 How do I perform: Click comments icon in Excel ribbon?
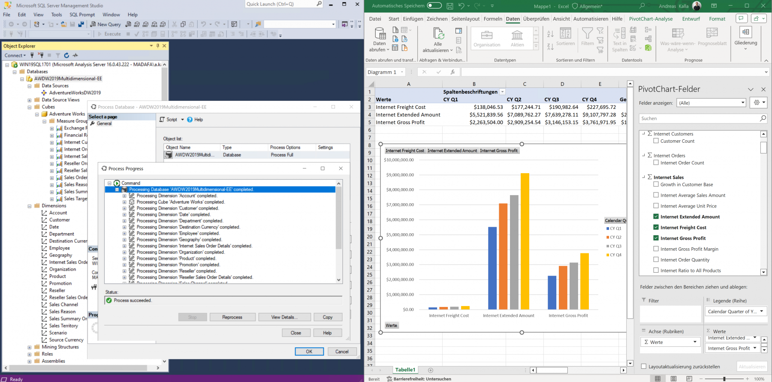pos(741,18)
